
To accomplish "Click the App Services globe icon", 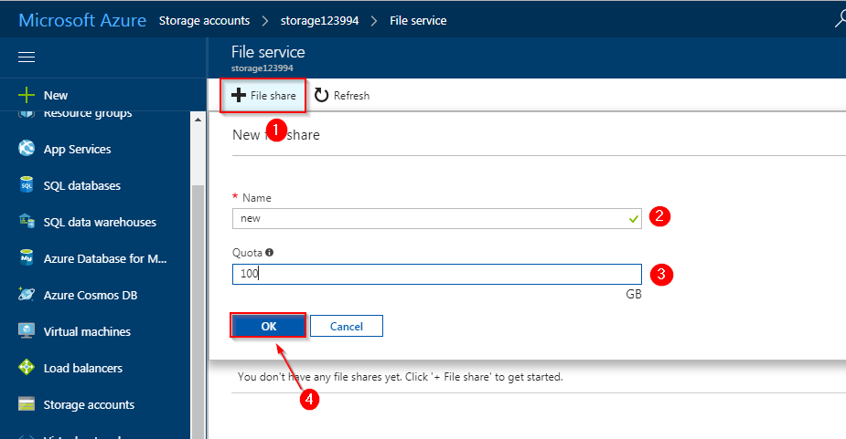I will [27, 148].
